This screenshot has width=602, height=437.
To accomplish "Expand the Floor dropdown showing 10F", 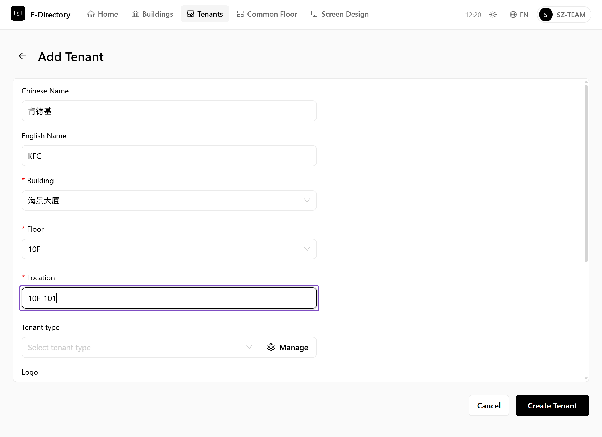I will [169, 249].
